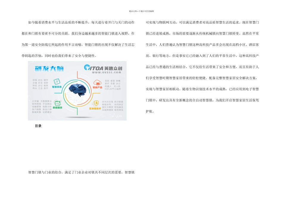Click the 智能产品 label

coord(97,87)
